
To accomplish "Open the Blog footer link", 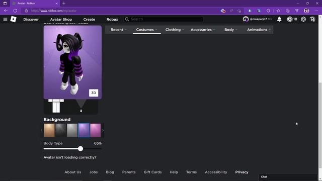I will (x=110, y=172).
